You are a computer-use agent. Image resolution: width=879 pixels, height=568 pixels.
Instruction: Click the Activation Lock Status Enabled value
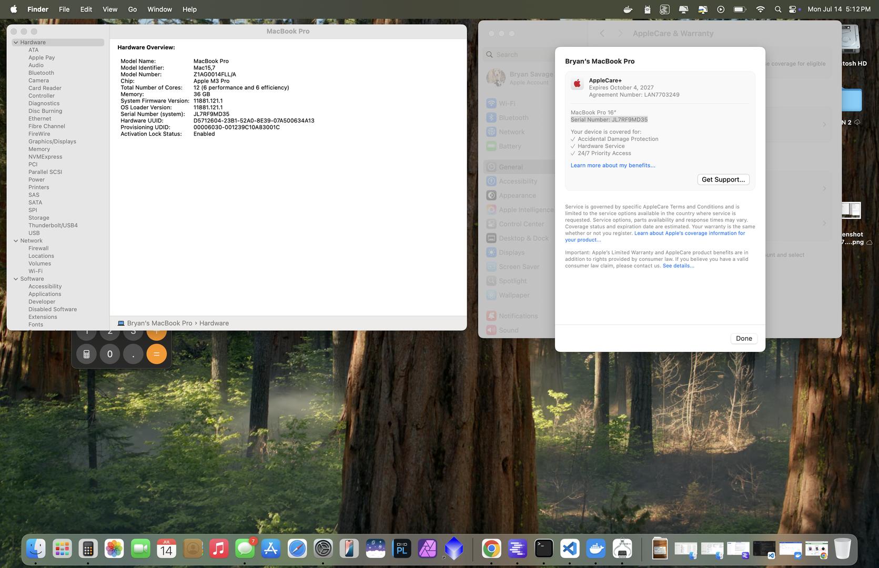point(204,134)
